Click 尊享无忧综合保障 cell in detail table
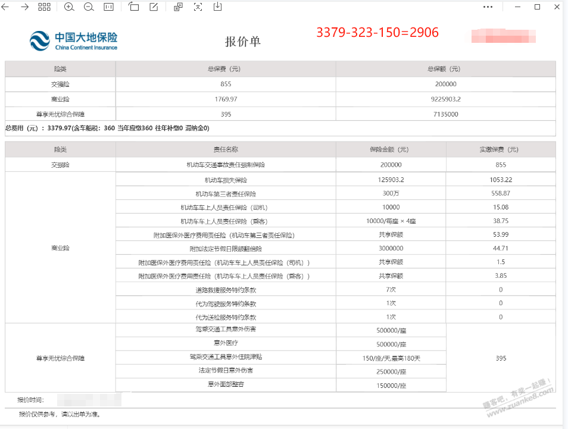 60,358
